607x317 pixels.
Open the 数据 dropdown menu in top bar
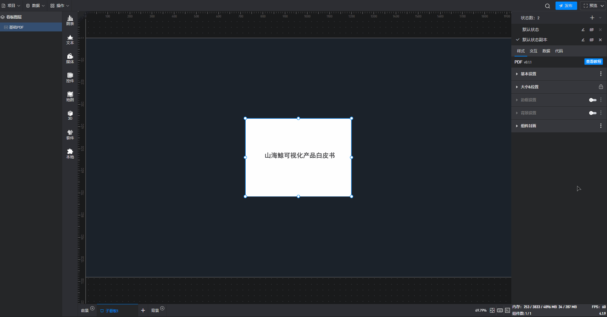[35, 6]
